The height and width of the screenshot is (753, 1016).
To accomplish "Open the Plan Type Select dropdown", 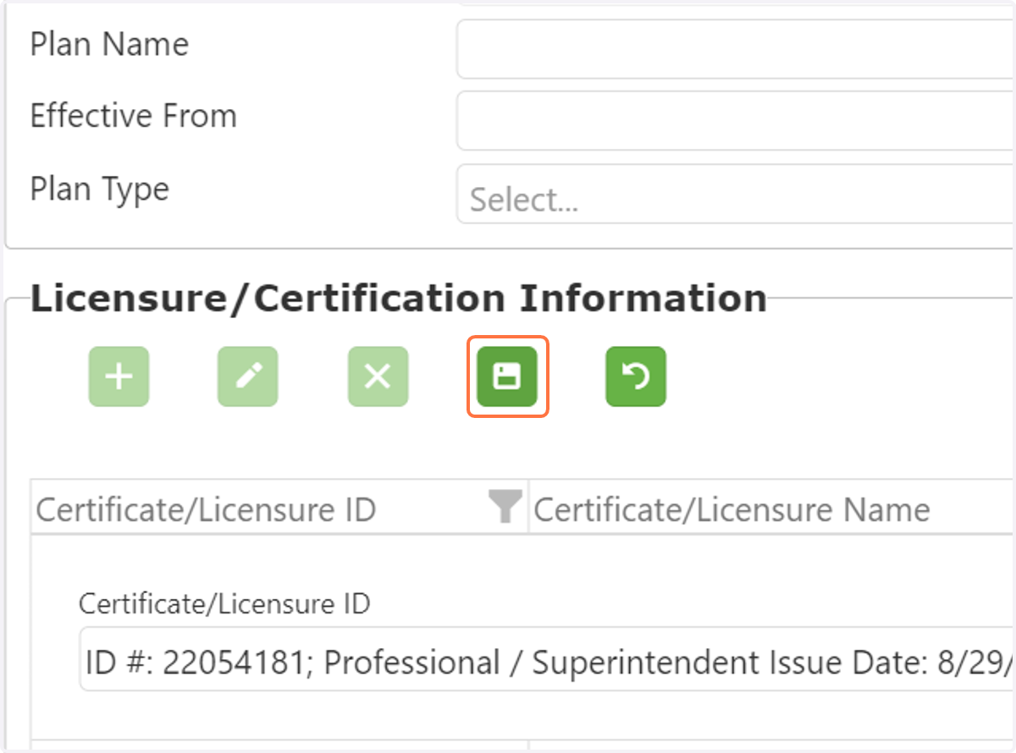I will pos(736,195).
